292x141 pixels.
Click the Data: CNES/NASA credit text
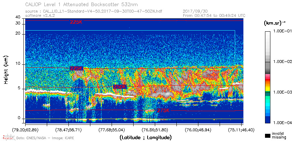[x=32, y=138]
